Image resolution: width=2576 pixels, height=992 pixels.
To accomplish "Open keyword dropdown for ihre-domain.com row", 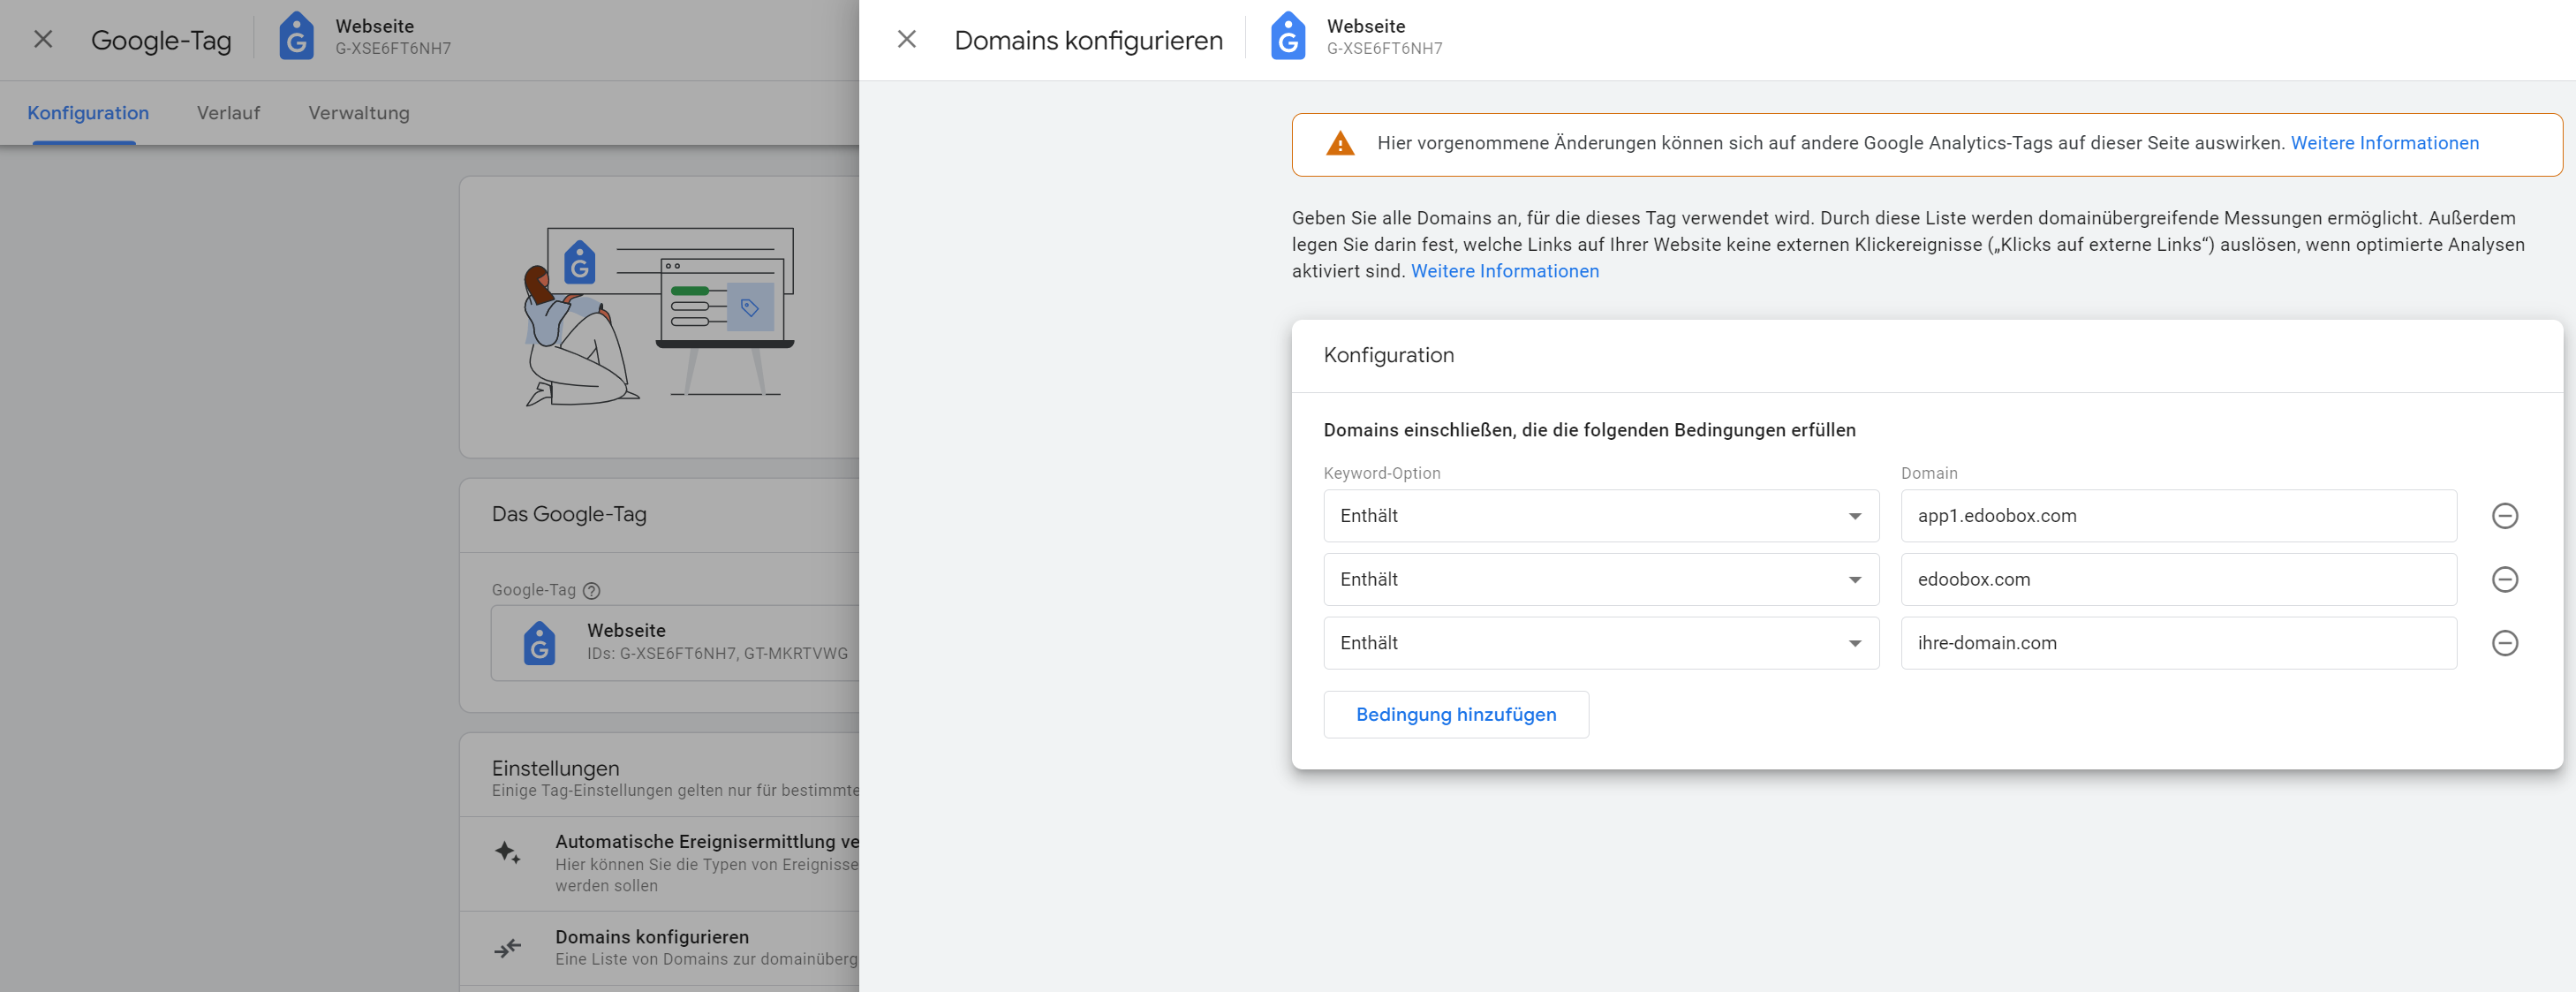I will 1600,643.
